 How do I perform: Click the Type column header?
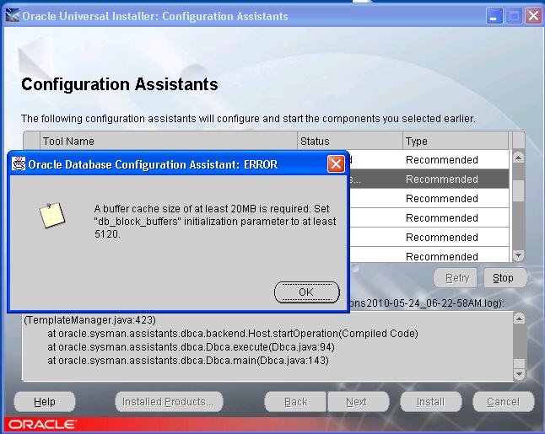(454, 141)
